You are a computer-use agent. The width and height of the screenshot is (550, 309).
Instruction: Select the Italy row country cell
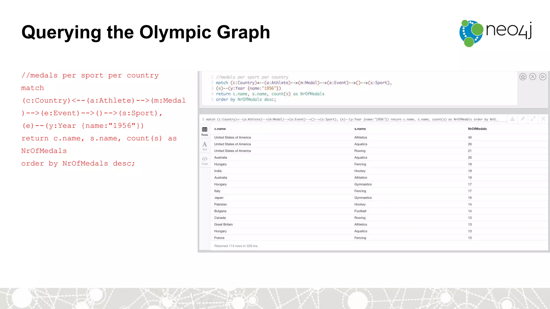(x=217, y=191)
